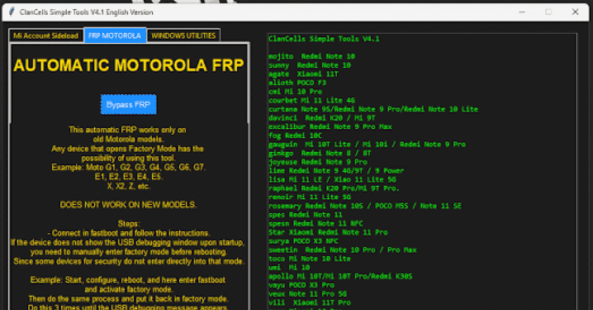The height and width of the screenshot is (310, 593).
Task: Select the 'vili Xiaomi 11T Pro' line
Action: (309, 302)
